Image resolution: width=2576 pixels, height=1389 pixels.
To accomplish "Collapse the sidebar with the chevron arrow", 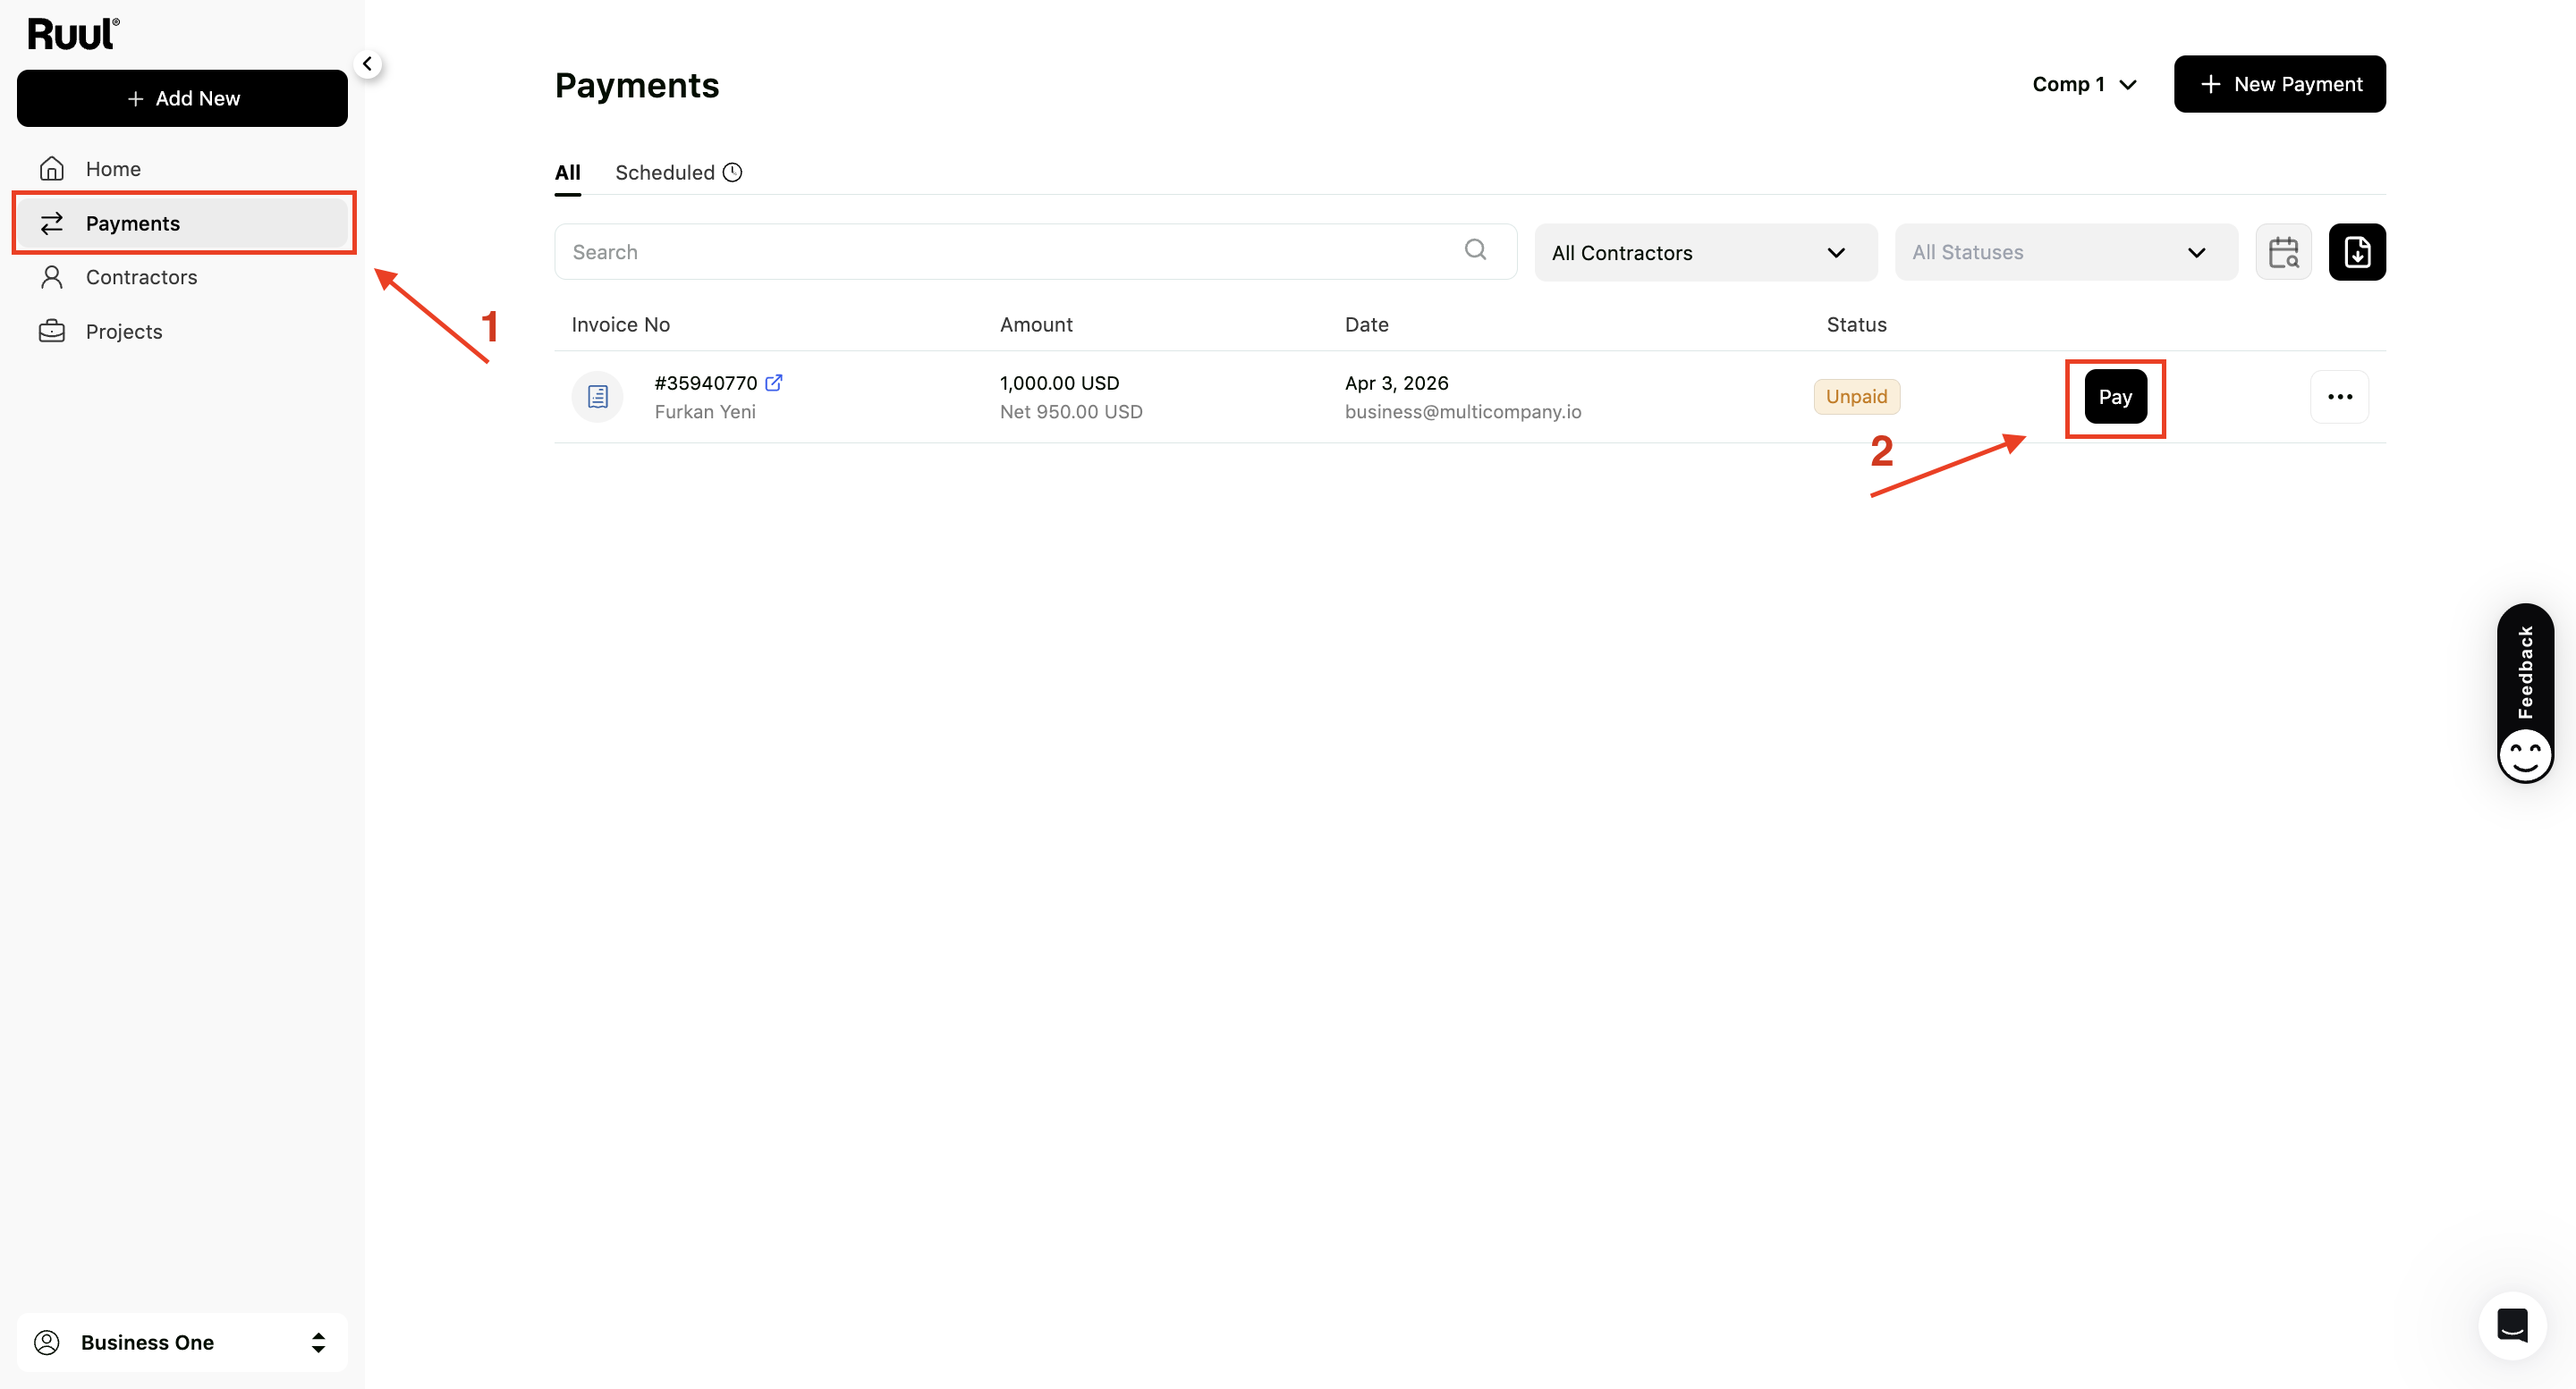I will [x=368, y=64].
